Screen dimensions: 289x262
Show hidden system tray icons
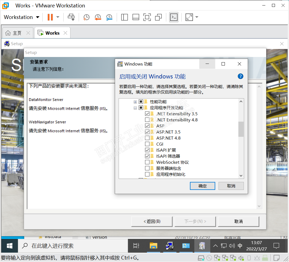coord(216,246)
